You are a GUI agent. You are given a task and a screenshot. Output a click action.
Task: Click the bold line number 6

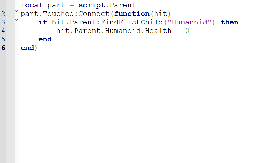click(x=3, y=48)
